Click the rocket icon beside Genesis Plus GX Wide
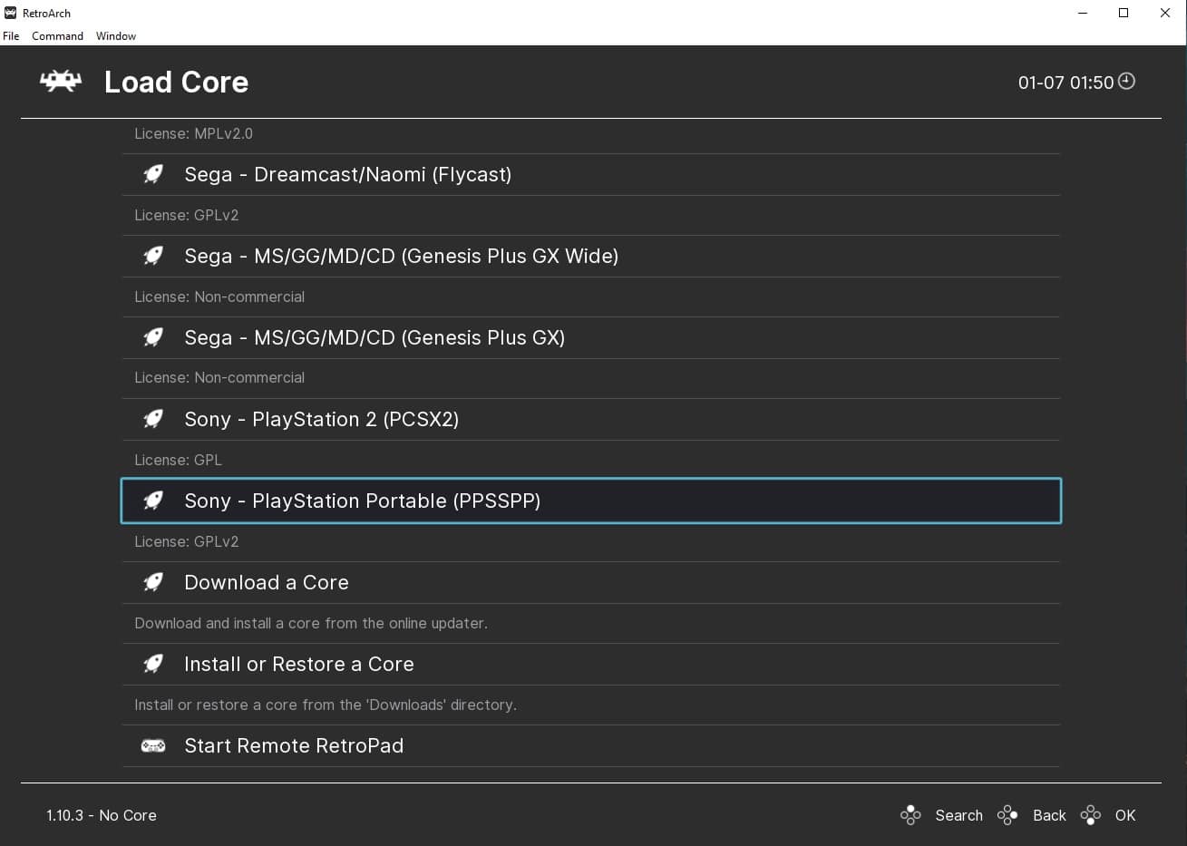The image size is (1187, 846). 153,256
